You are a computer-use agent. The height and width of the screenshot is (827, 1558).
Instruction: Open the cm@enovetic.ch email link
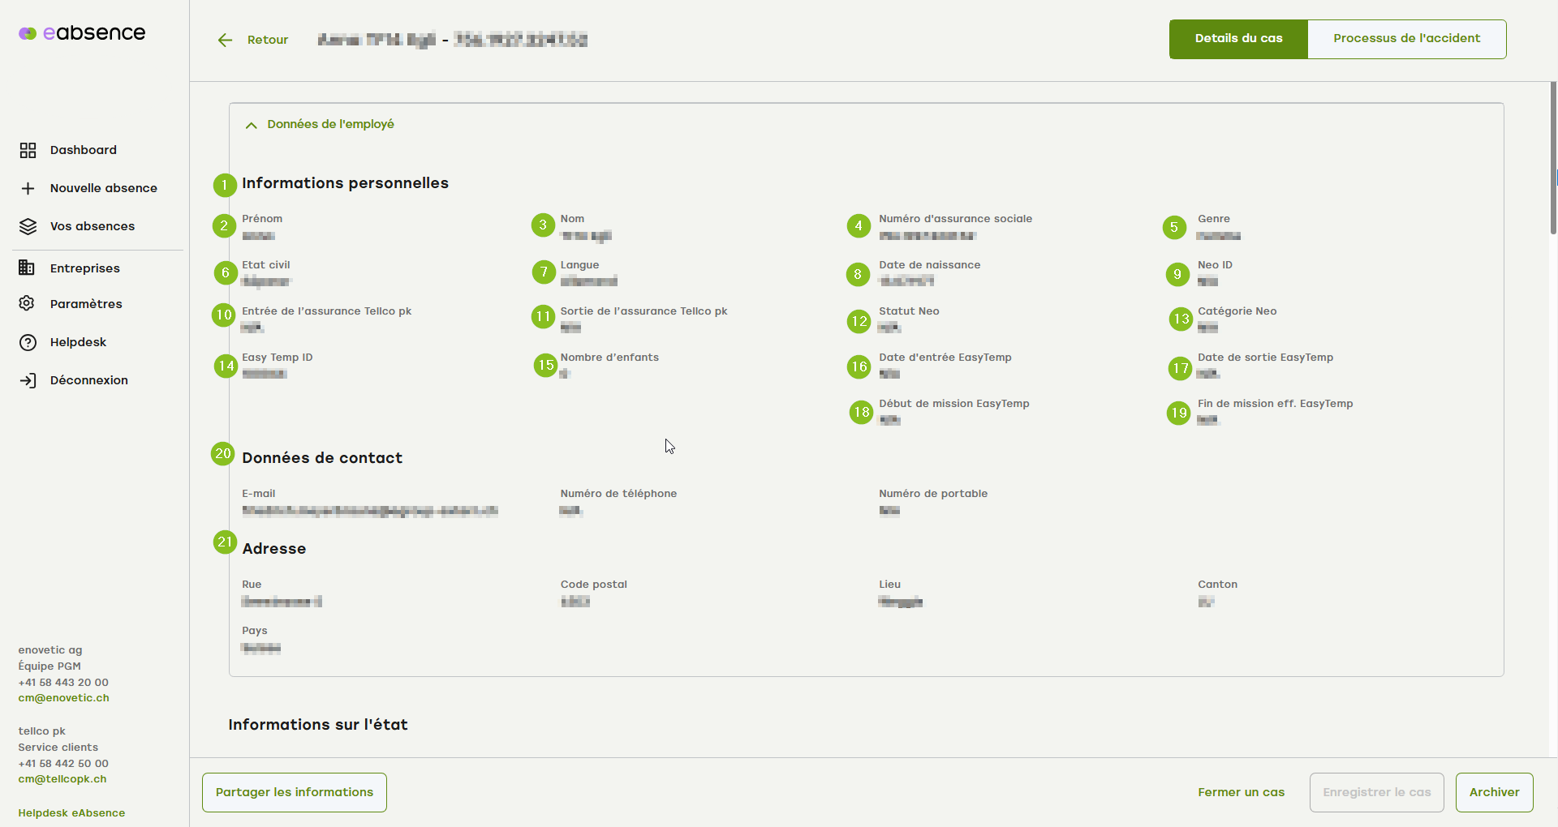coord(63,698)
